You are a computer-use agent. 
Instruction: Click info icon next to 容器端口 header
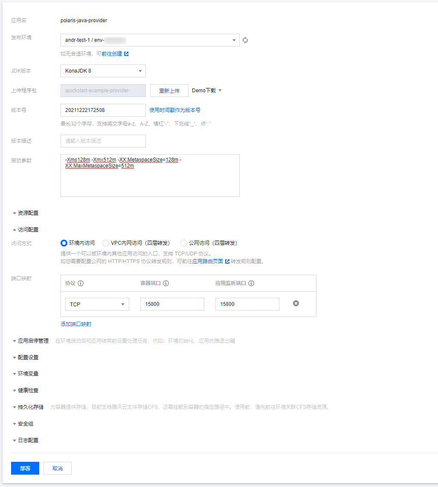[x=166, y=283]
